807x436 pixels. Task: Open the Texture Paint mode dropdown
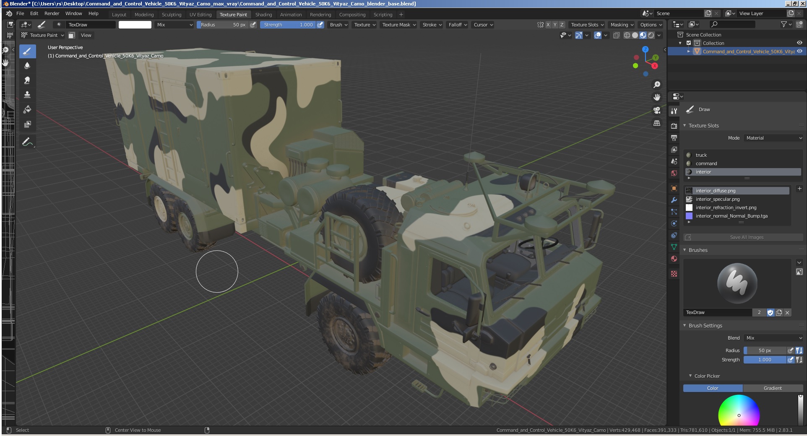43,35
